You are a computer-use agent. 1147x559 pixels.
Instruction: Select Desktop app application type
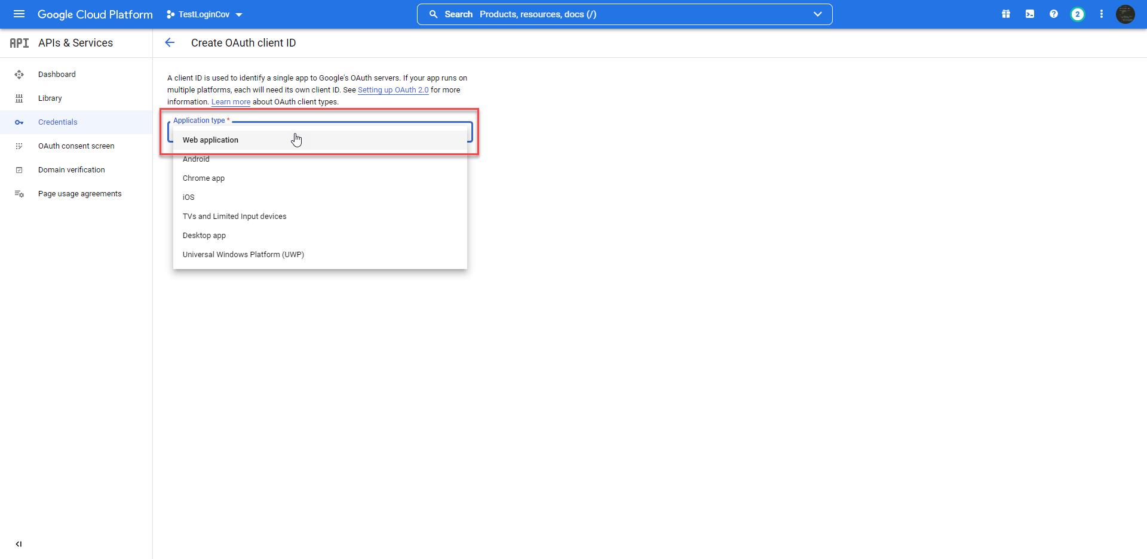click(320, 236)
